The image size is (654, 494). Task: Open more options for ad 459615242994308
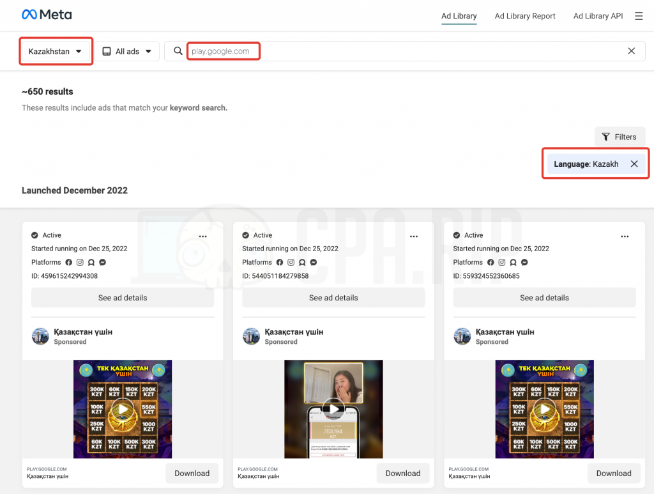point(202,236)
